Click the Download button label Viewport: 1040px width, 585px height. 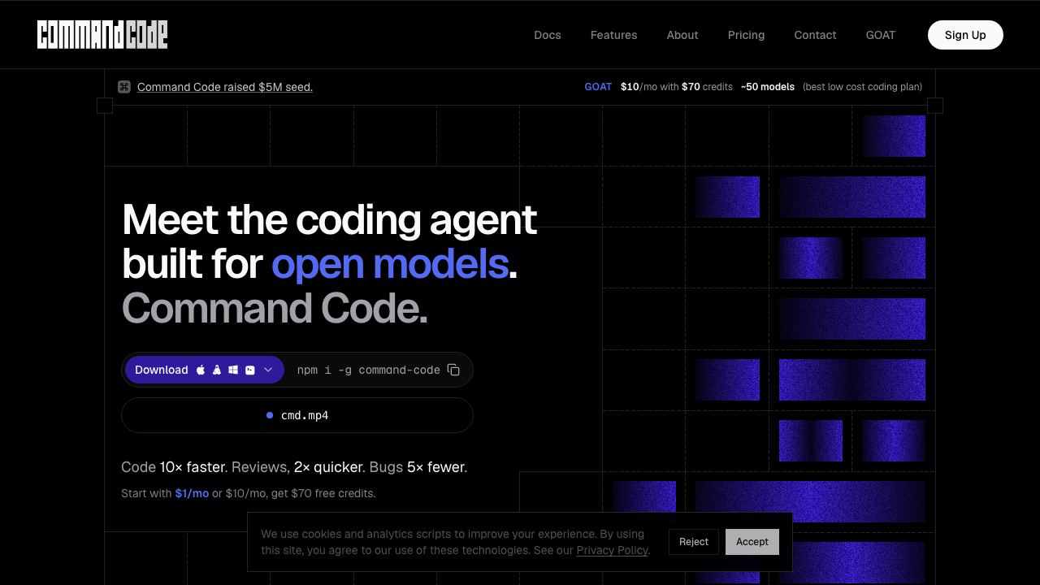(162, 370)
